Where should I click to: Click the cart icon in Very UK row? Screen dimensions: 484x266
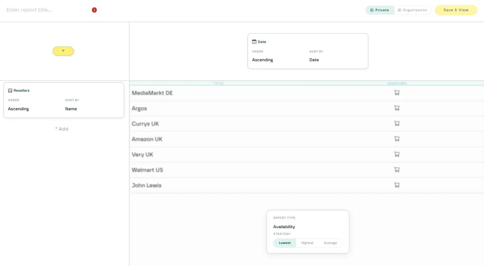click(x=397, y=154)
